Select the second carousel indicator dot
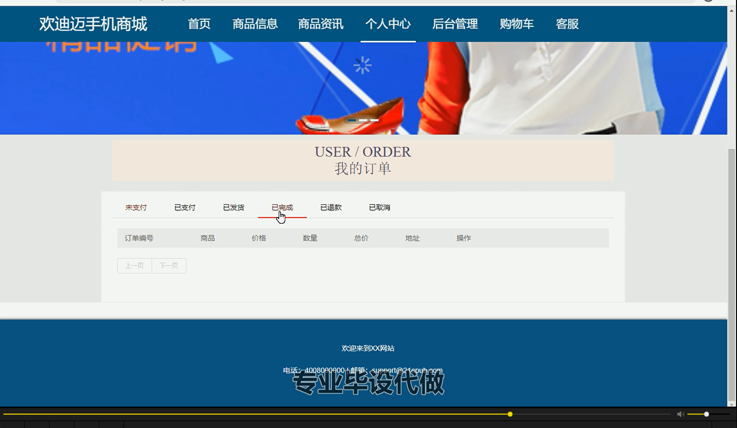 pos(363,120)
